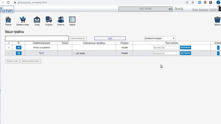221x124 pixels.
Task: Click the browser address bar URL
Action: 32,2
